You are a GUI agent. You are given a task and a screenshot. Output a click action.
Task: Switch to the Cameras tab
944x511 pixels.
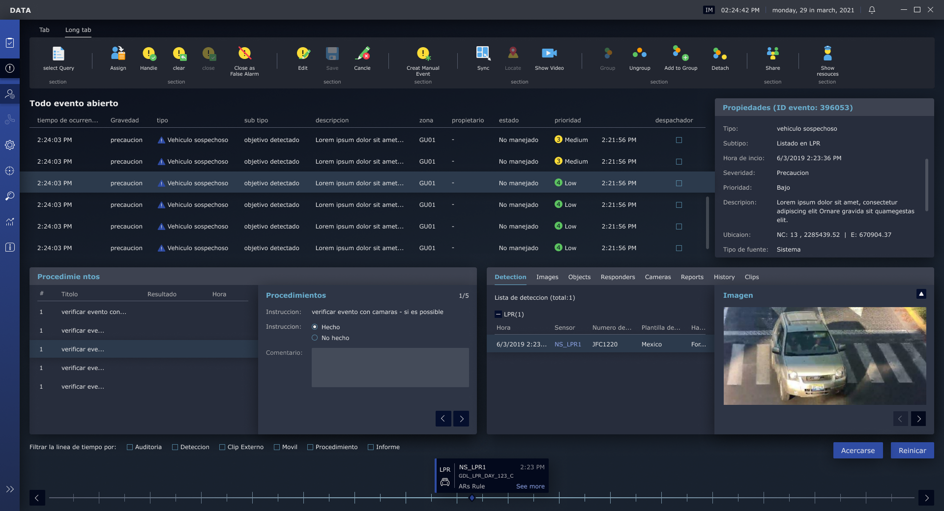pos(657,277)
